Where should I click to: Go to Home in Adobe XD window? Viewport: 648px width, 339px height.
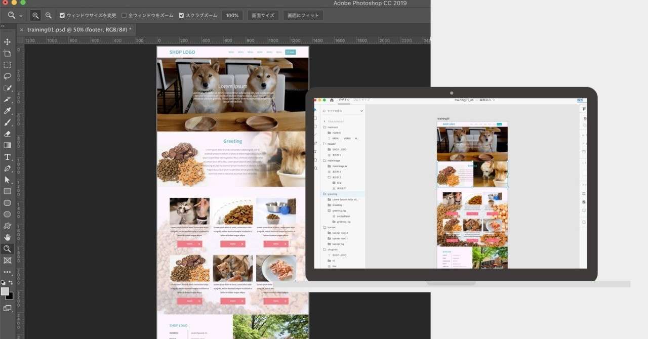click(x=332, y=100)
